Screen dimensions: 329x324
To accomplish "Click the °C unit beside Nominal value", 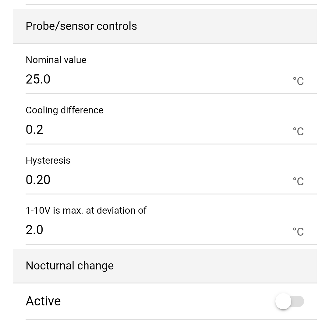I will pos(298,81).
